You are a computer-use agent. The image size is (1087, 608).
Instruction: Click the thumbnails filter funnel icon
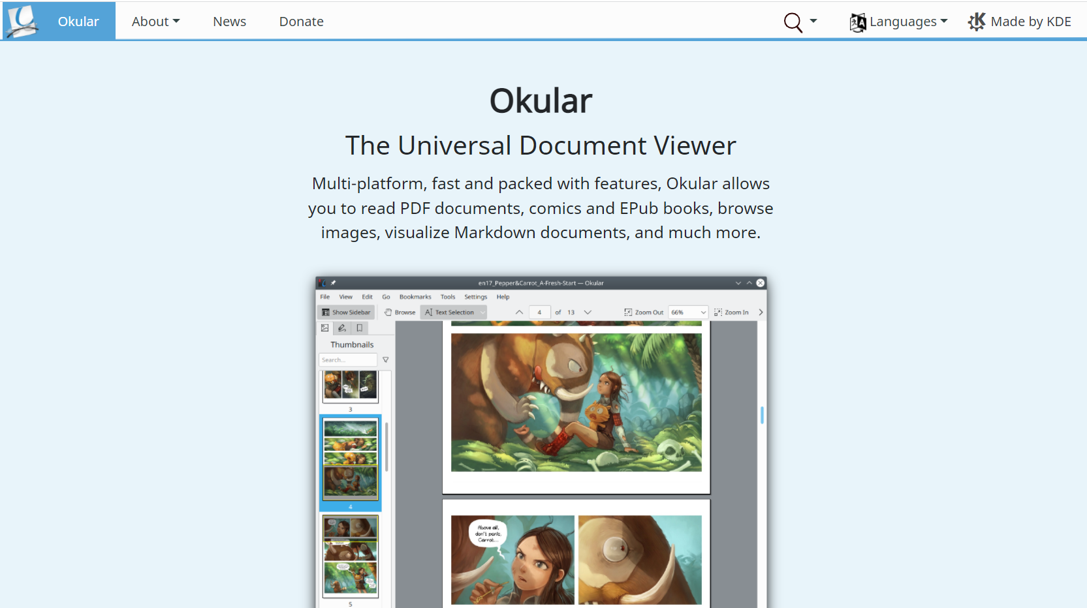pos(386,360)
